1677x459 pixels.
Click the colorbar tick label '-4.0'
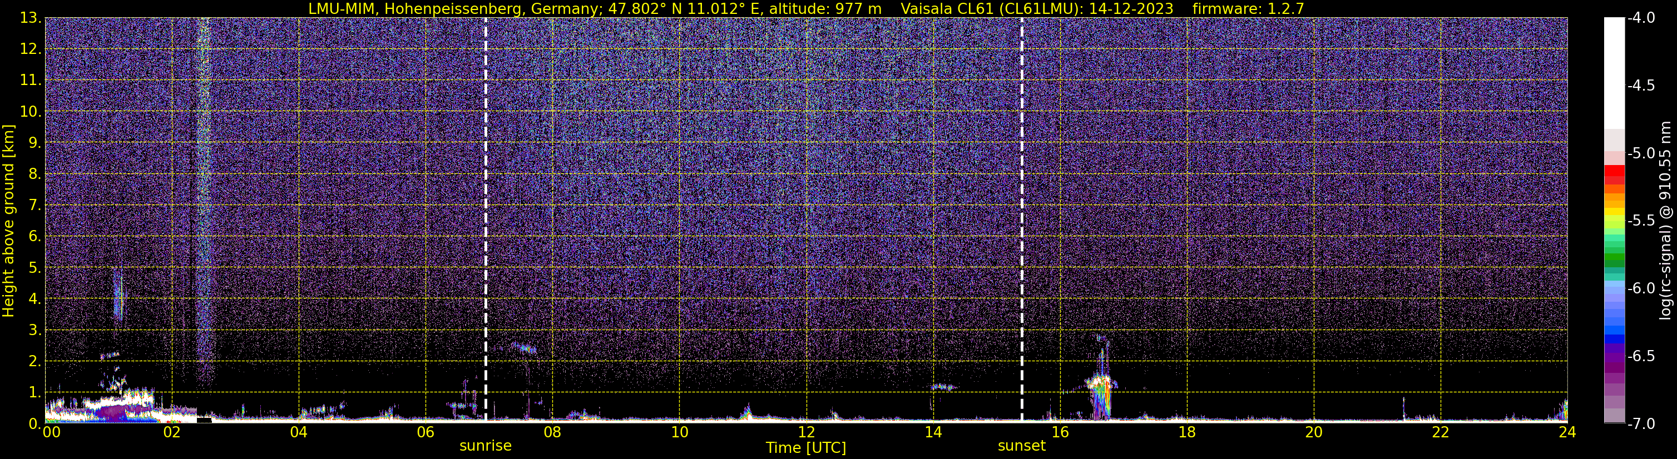click(1640, 18)
